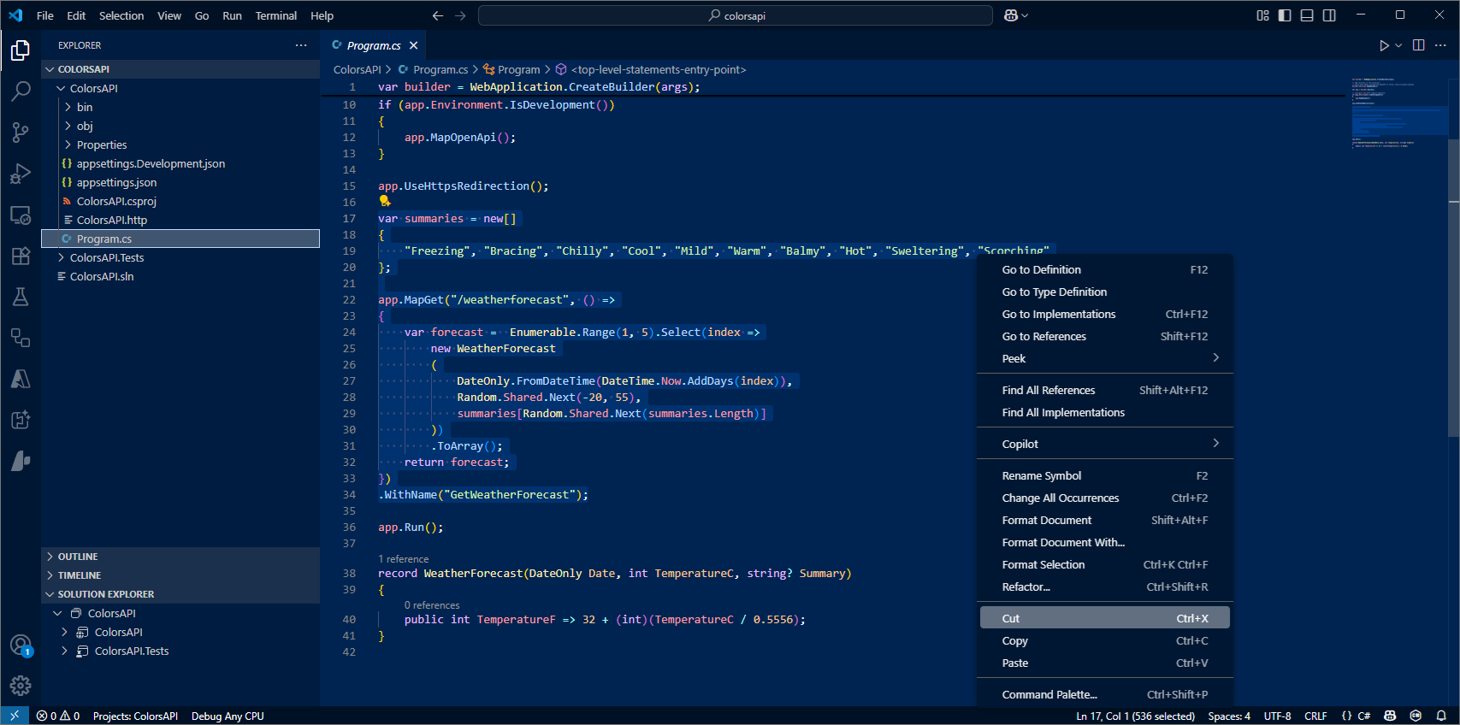Toggle the bottom Panel visibility
This screenshot has width=1460, height=725.
point(1307,15)
